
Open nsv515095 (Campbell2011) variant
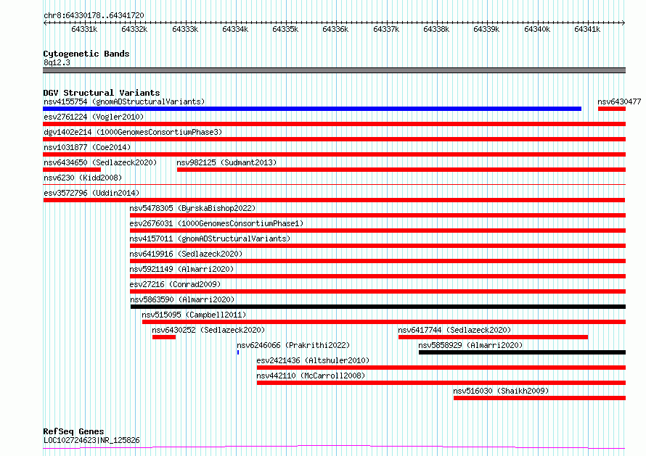pyautogui.click(x=194, y=315)
